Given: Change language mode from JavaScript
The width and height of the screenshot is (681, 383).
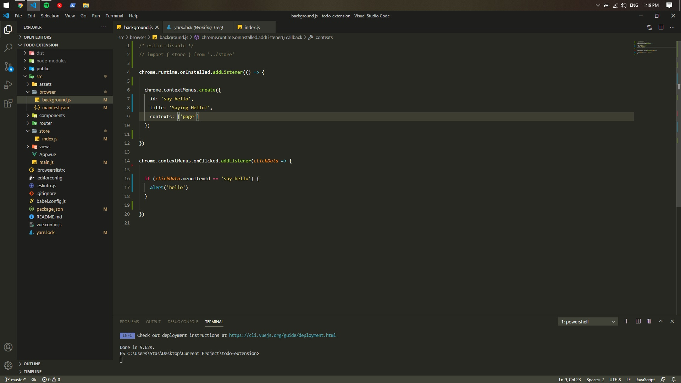Looking at the screenshot, I should [645, 379].
